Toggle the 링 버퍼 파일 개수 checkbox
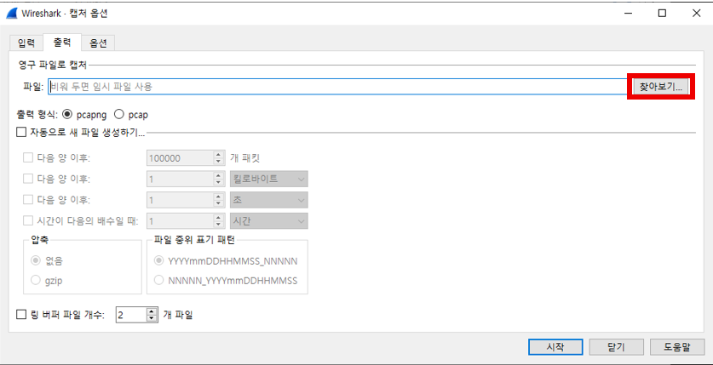 (x=22, y=315)
